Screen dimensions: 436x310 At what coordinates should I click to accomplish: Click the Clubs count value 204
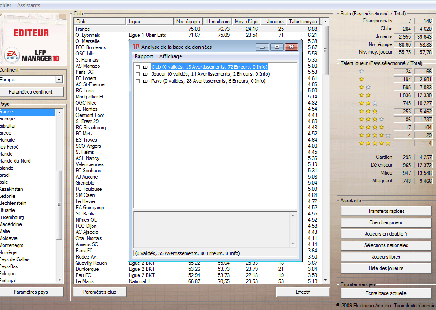click(x=403, y=29)
